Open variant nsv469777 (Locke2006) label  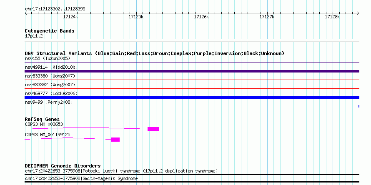pos(51,93)
